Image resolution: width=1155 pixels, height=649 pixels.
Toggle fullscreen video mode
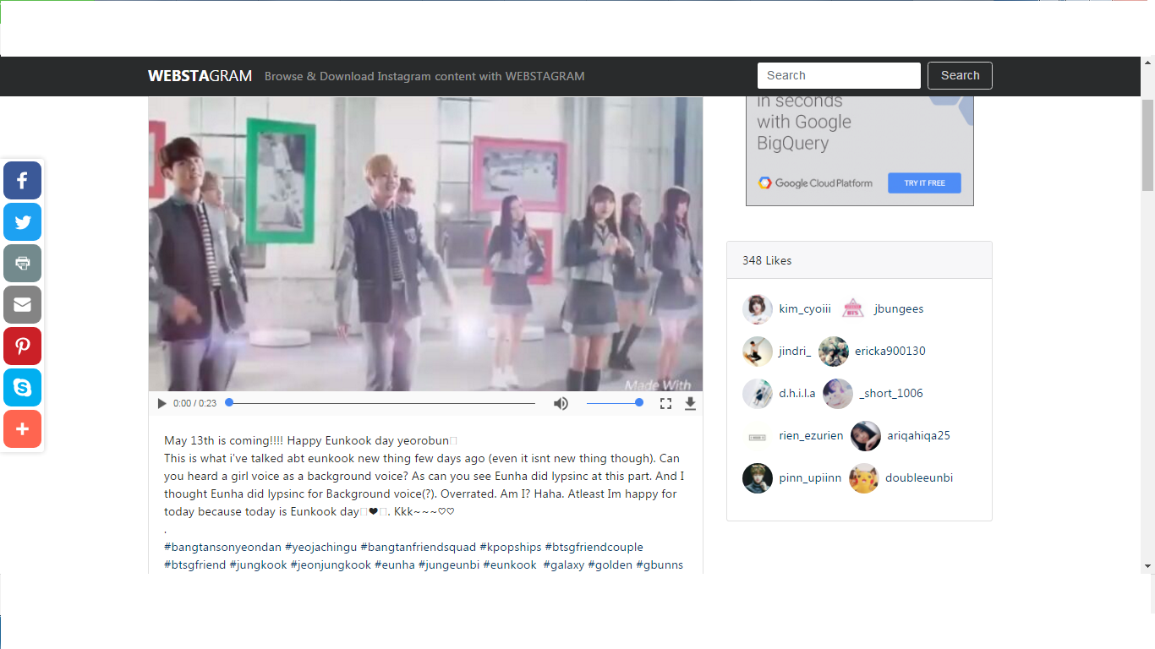click(665, 403)
